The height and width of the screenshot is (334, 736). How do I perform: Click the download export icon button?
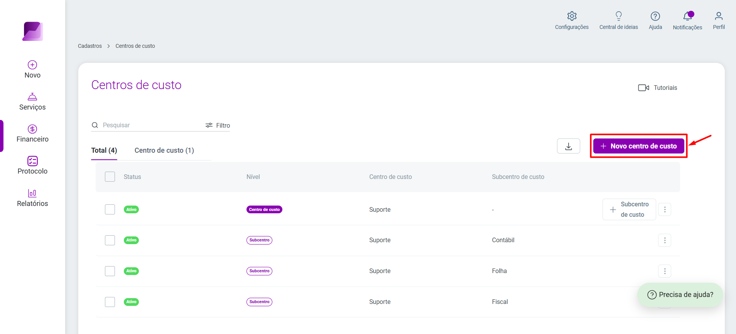(568, 146)
